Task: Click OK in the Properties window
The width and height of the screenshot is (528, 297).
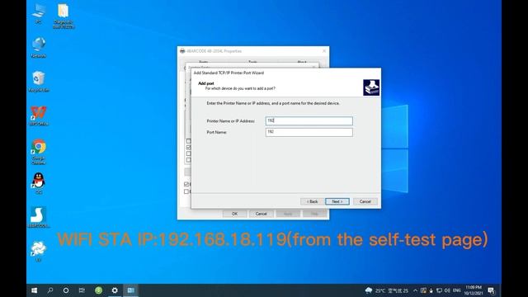Action: [x=234, y=214]
